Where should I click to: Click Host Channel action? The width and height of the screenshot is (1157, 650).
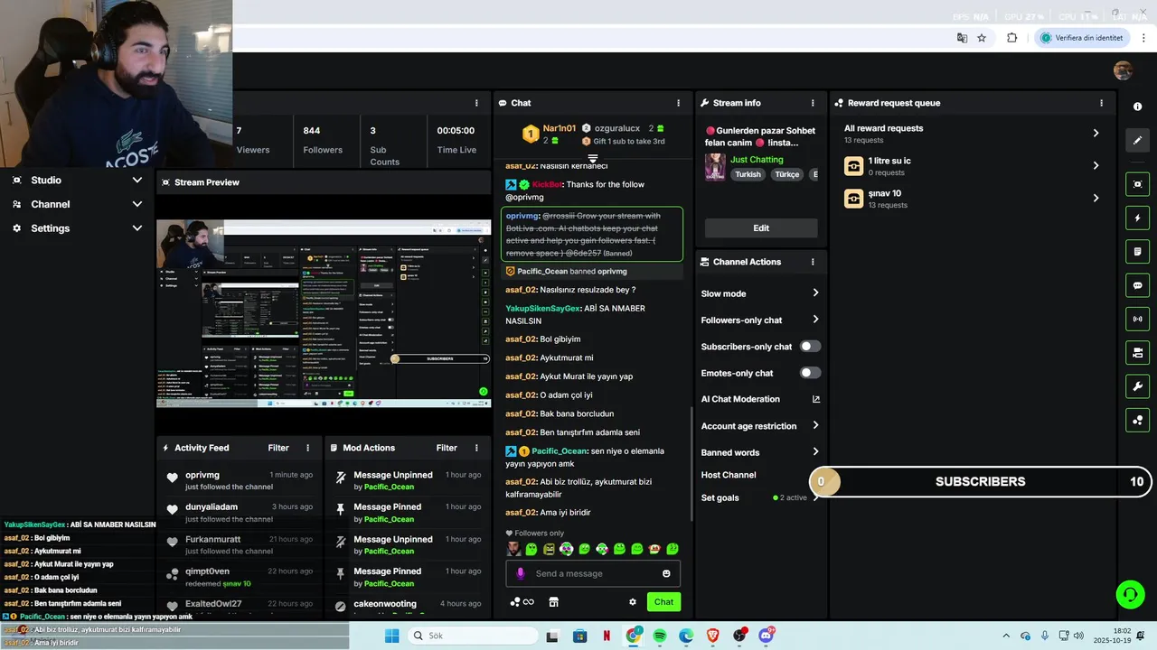[x=729, y=475]
